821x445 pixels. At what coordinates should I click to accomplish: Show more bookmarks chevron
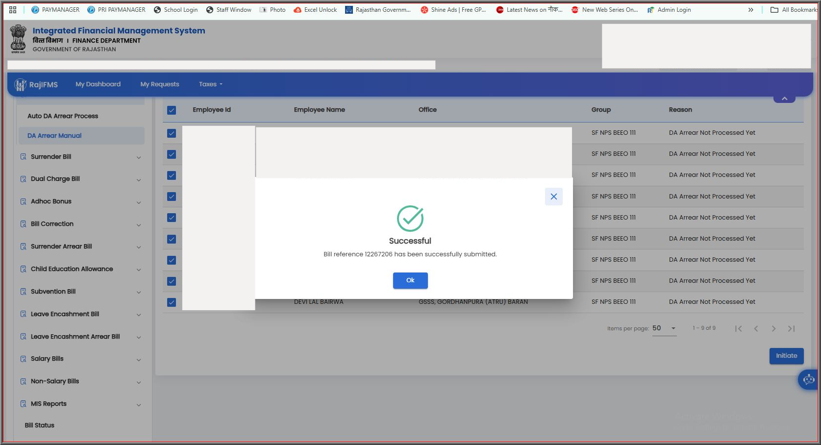pos(751,10)
